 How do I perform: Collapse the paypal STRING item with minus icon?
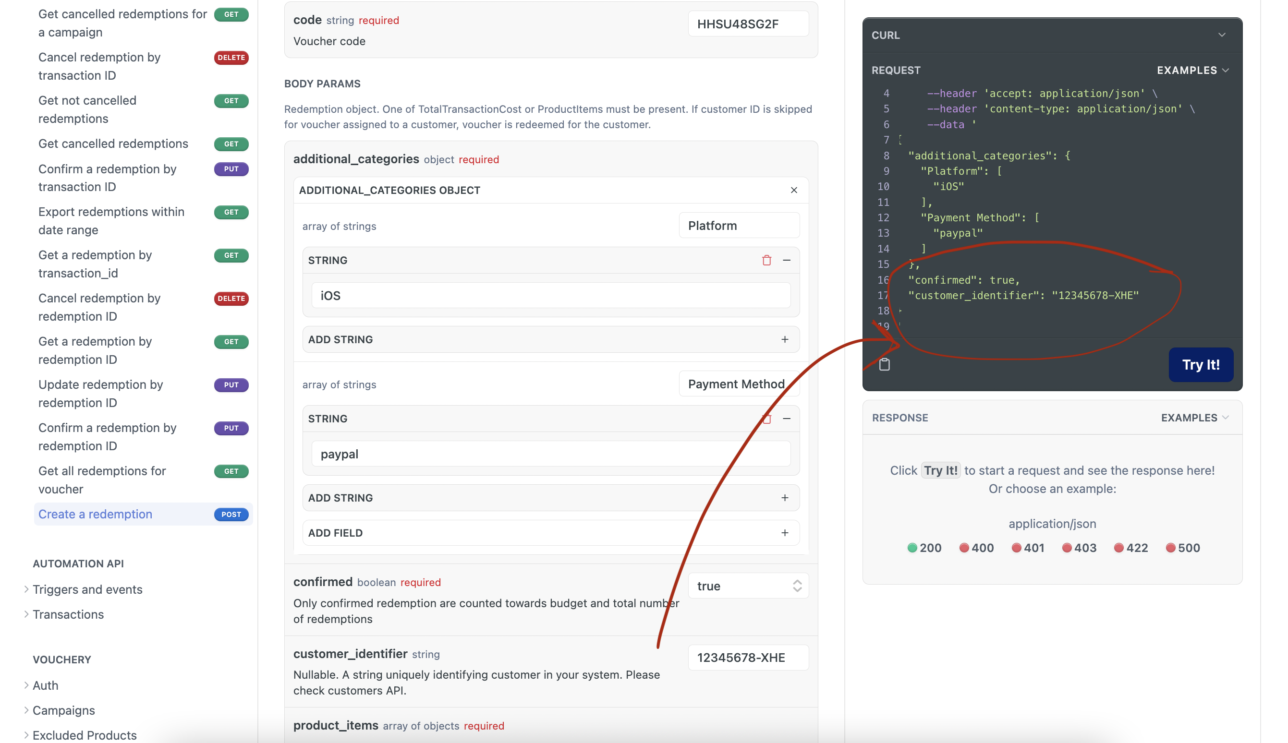787,419
